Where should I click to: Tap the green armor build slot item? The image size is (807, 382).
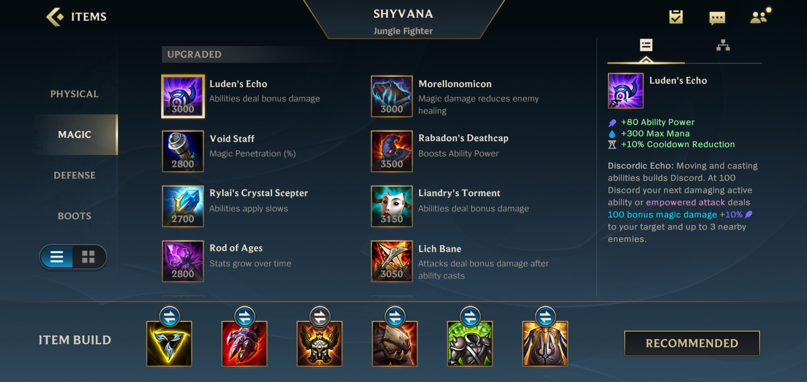tap(470, 343)
